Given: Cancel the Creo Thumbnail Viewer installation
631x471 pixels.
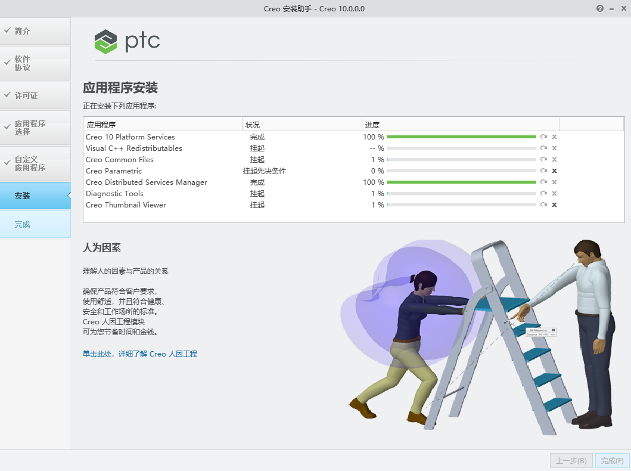Looking at the screenshot, I should (554, 204).
